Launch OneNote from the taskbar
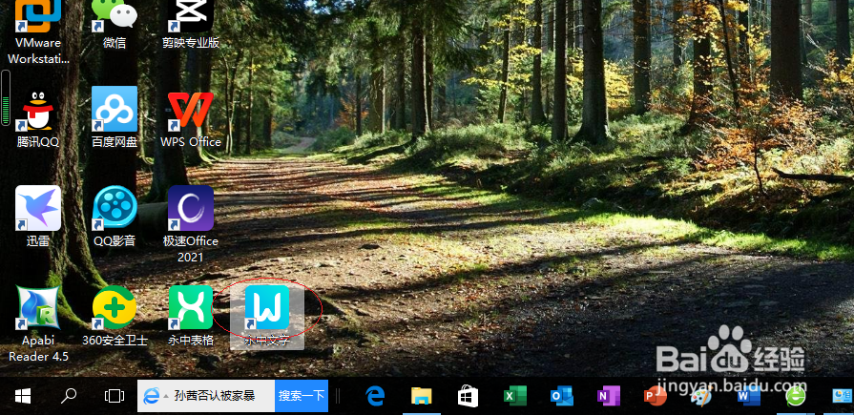 (x=609, y=396)
